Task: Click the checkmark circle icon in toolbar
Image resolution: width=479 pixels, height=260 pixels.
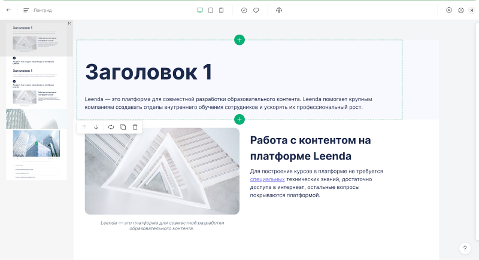Action: 244,10
